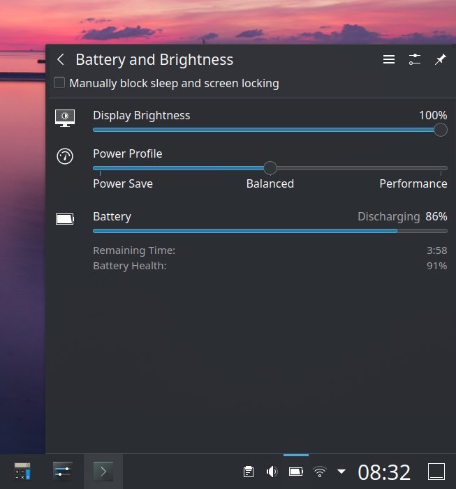Open the clipboard tray icon
The height and width of the screenshot is (489, 456).
click(249, 472)
